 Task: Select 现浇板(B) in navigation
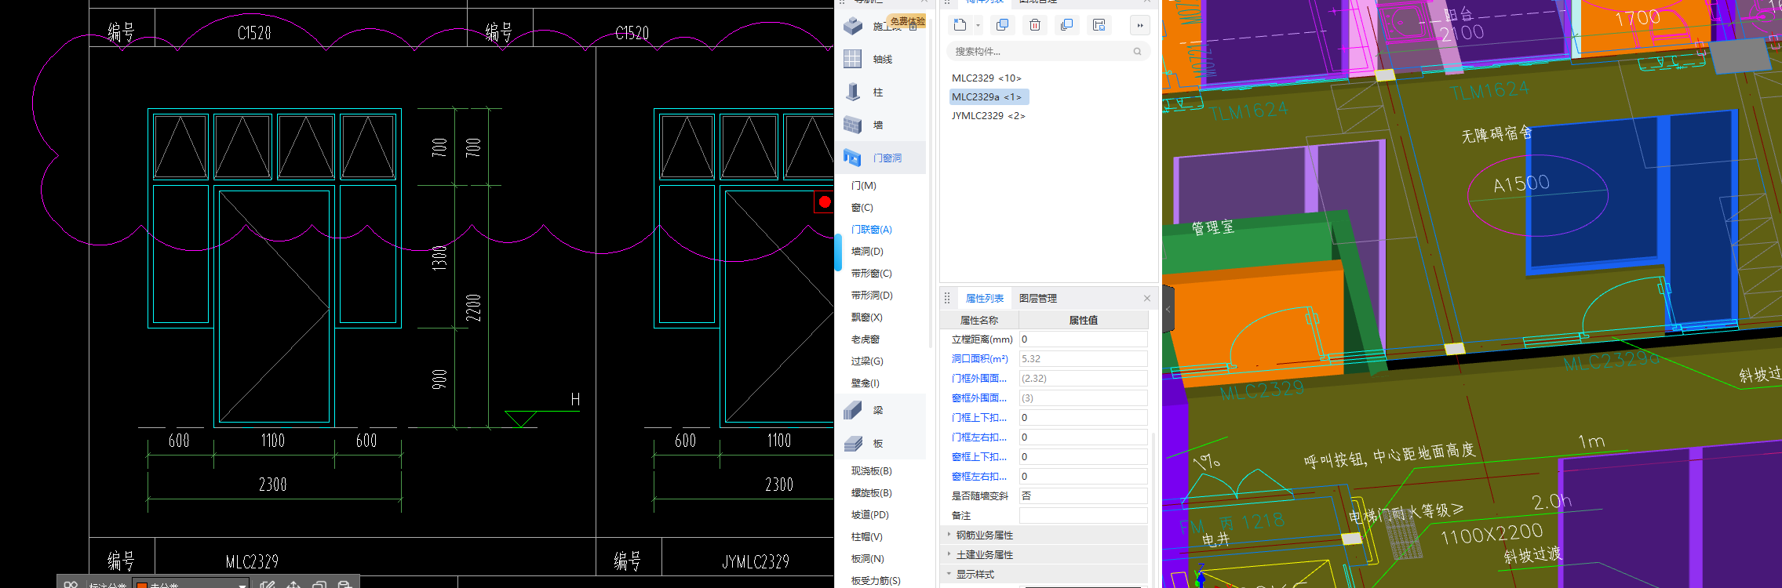872,471
